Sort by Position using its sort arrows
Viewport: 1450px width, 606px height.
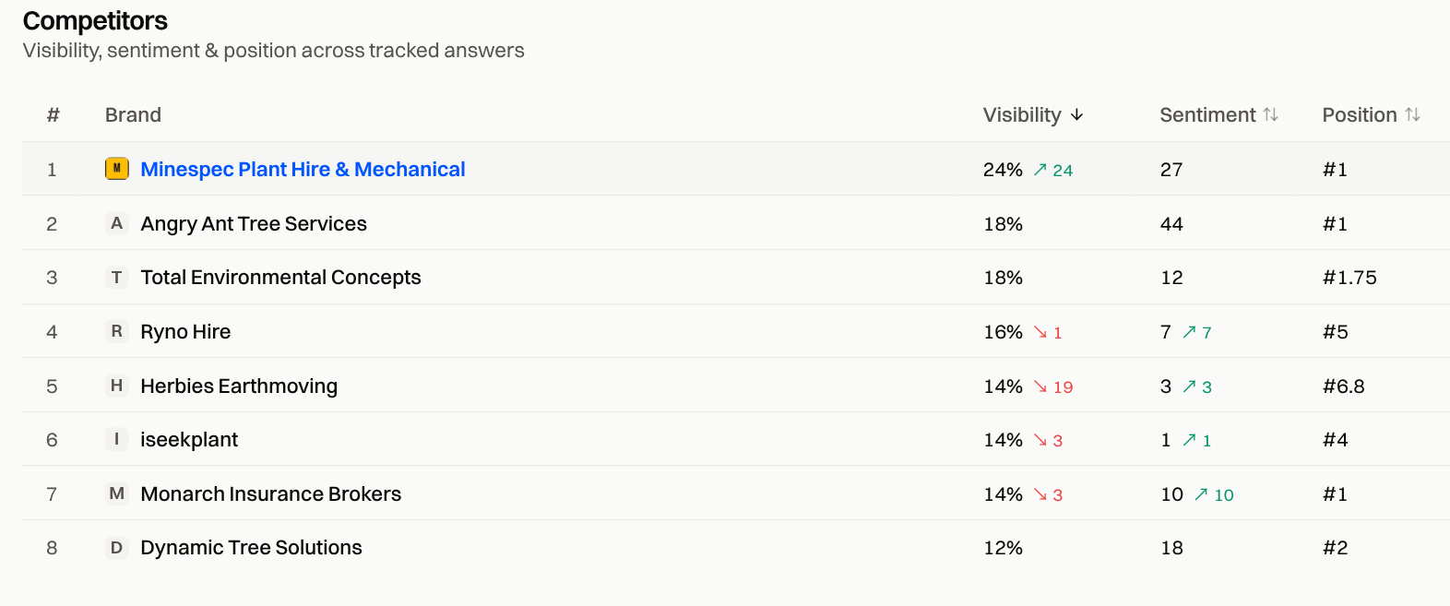(1412, 114)
